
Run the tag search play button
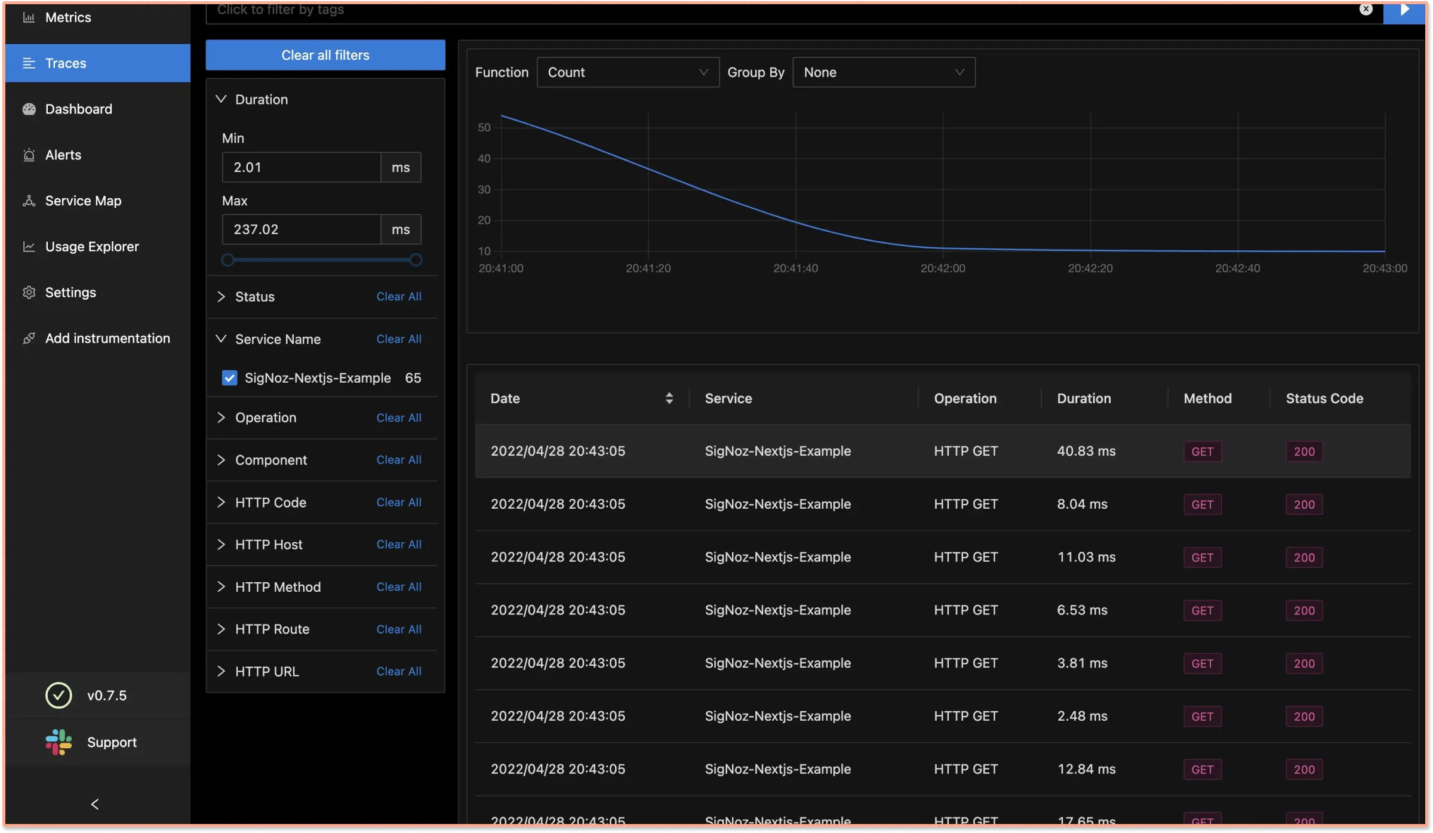click(x=1404, y=12)
